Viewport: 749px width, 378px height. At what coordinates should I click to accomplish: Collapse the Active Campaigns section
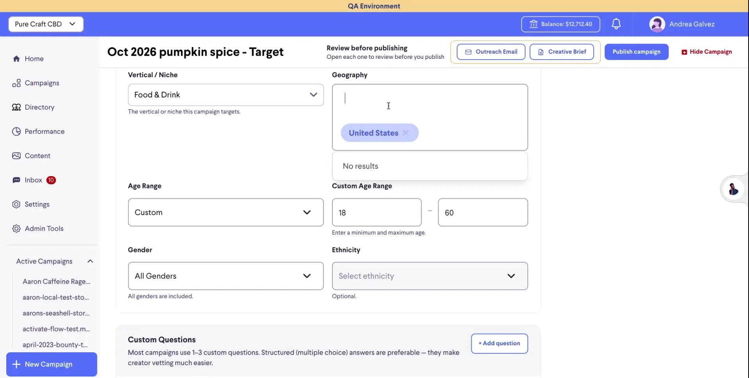(90, 261)
